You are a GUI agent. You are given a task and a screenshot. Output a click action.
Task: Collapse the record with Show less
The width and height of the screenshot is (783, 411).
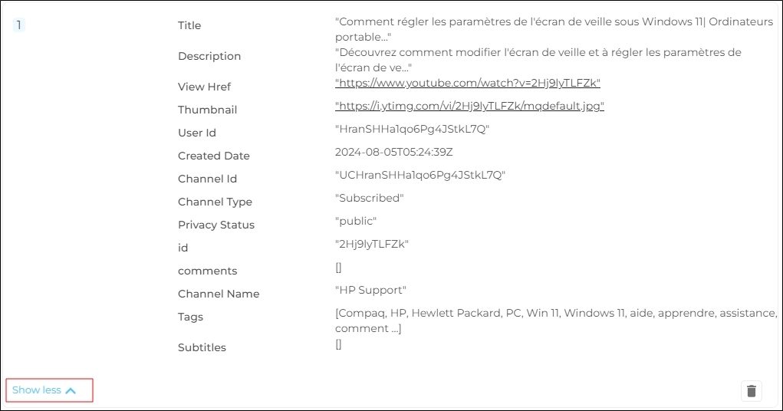pos(44,390)
